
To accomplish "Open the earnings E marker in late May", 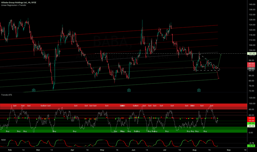I will 129,90.
